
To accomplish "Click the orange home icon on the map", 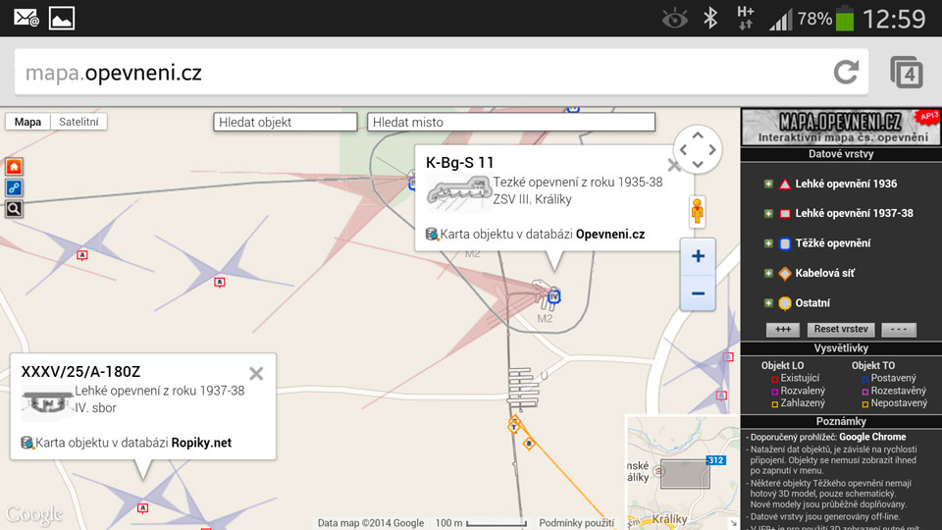I will coord(14,167).
